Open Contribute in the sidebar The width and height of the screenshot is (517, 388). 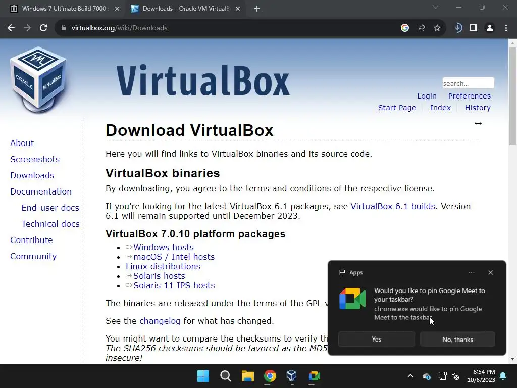coord(31,240)
